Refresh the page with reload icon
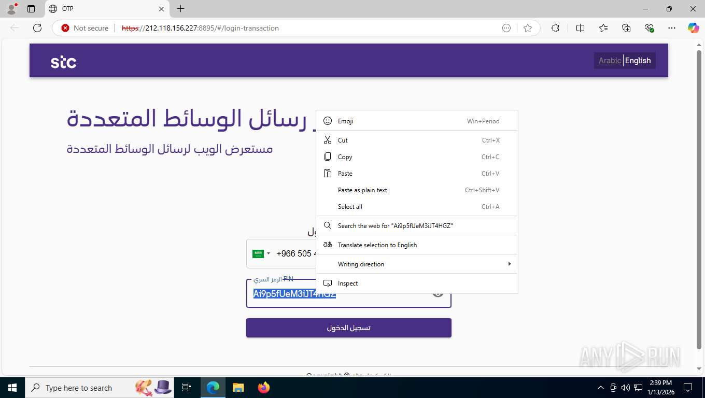Viewport: 705px width, 398px height. click(37, 28)
